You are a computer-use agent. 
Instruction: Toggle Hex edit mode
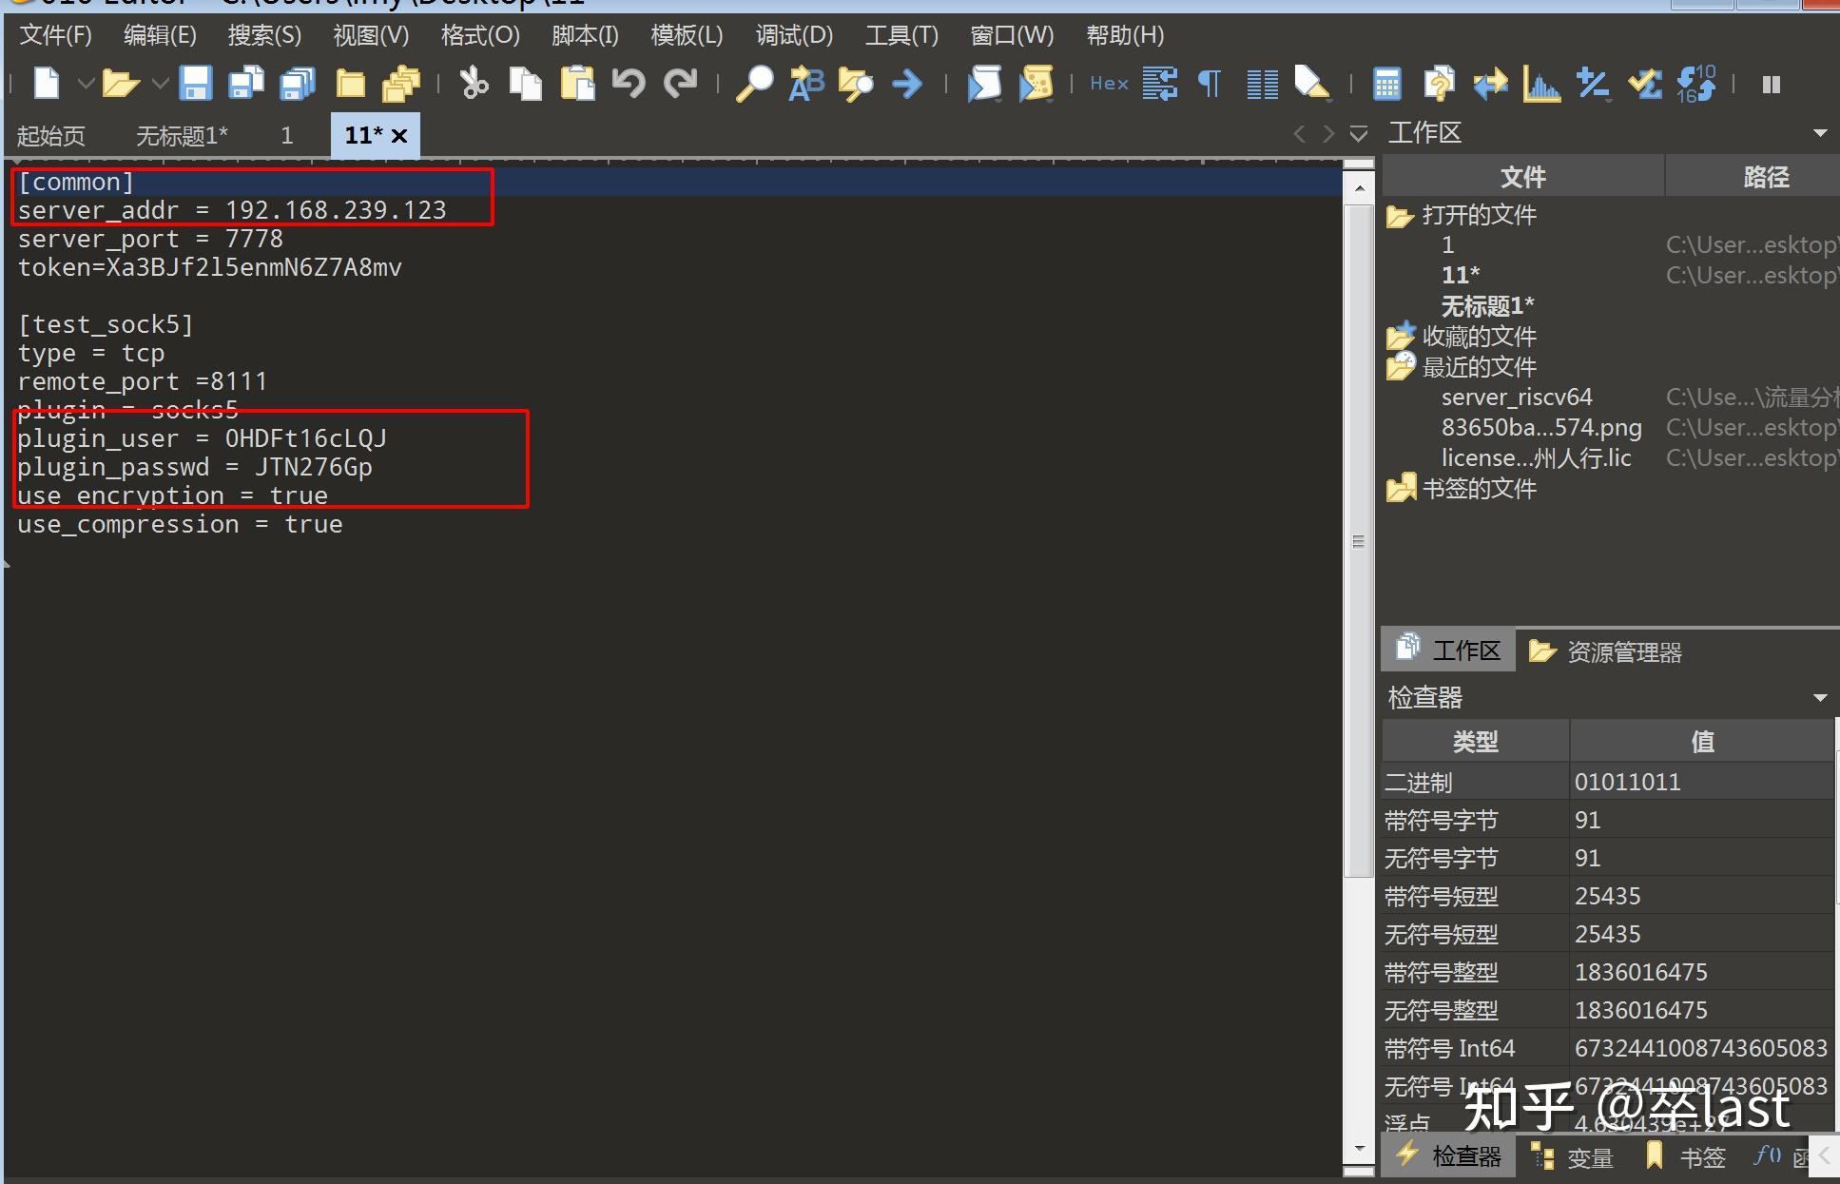1109,85
